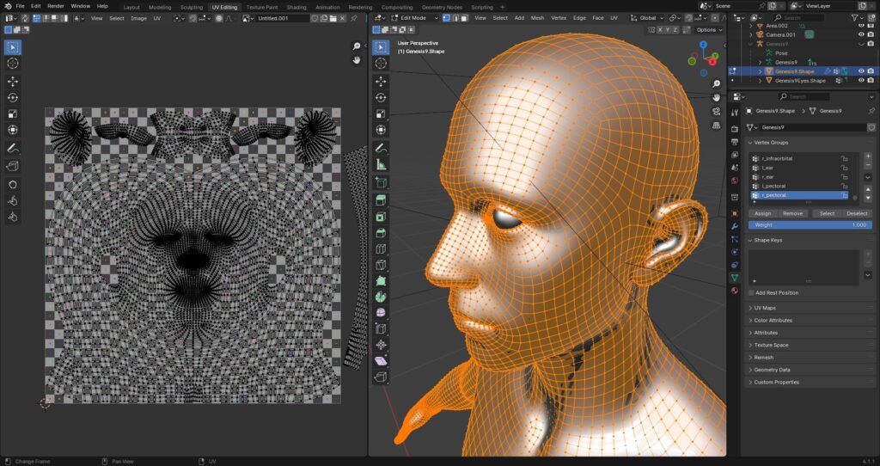Select the 3D viewport Cursor tool
The width and height of the screenshot is (880, 466).
pos(381,64)
